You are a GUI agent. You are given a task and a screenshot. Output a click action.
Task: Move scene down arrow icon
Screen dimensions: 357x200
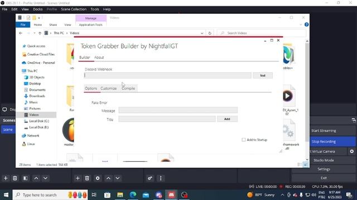click(46, 178)
